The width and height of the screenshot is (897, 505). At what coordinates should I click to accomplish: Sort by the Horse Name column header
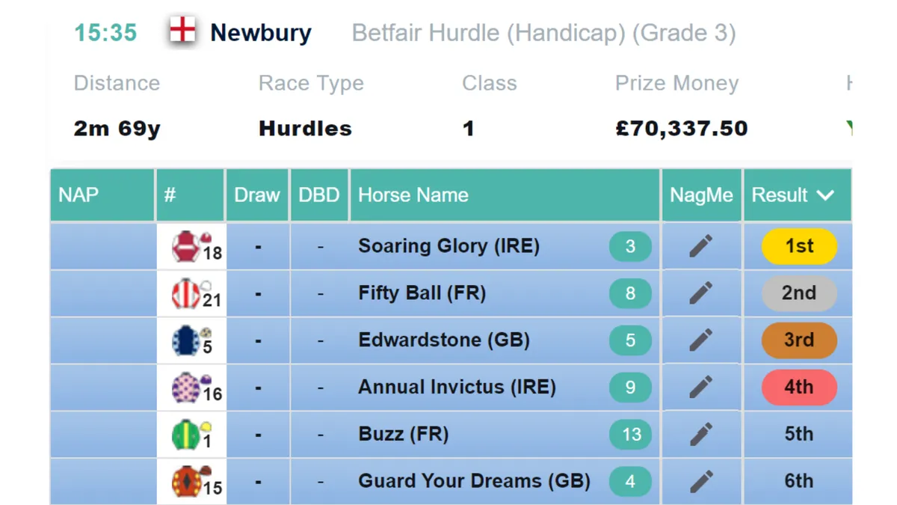click(413, 195)
